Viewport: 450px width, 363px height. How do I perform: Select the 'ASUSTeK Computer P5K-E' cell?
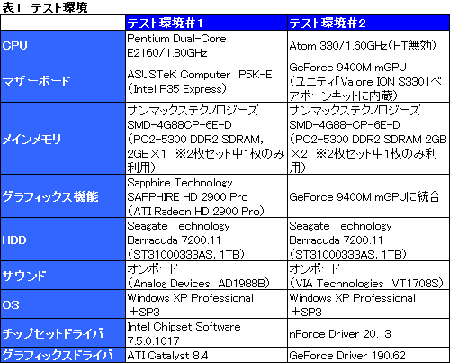[x=206, y=81]
